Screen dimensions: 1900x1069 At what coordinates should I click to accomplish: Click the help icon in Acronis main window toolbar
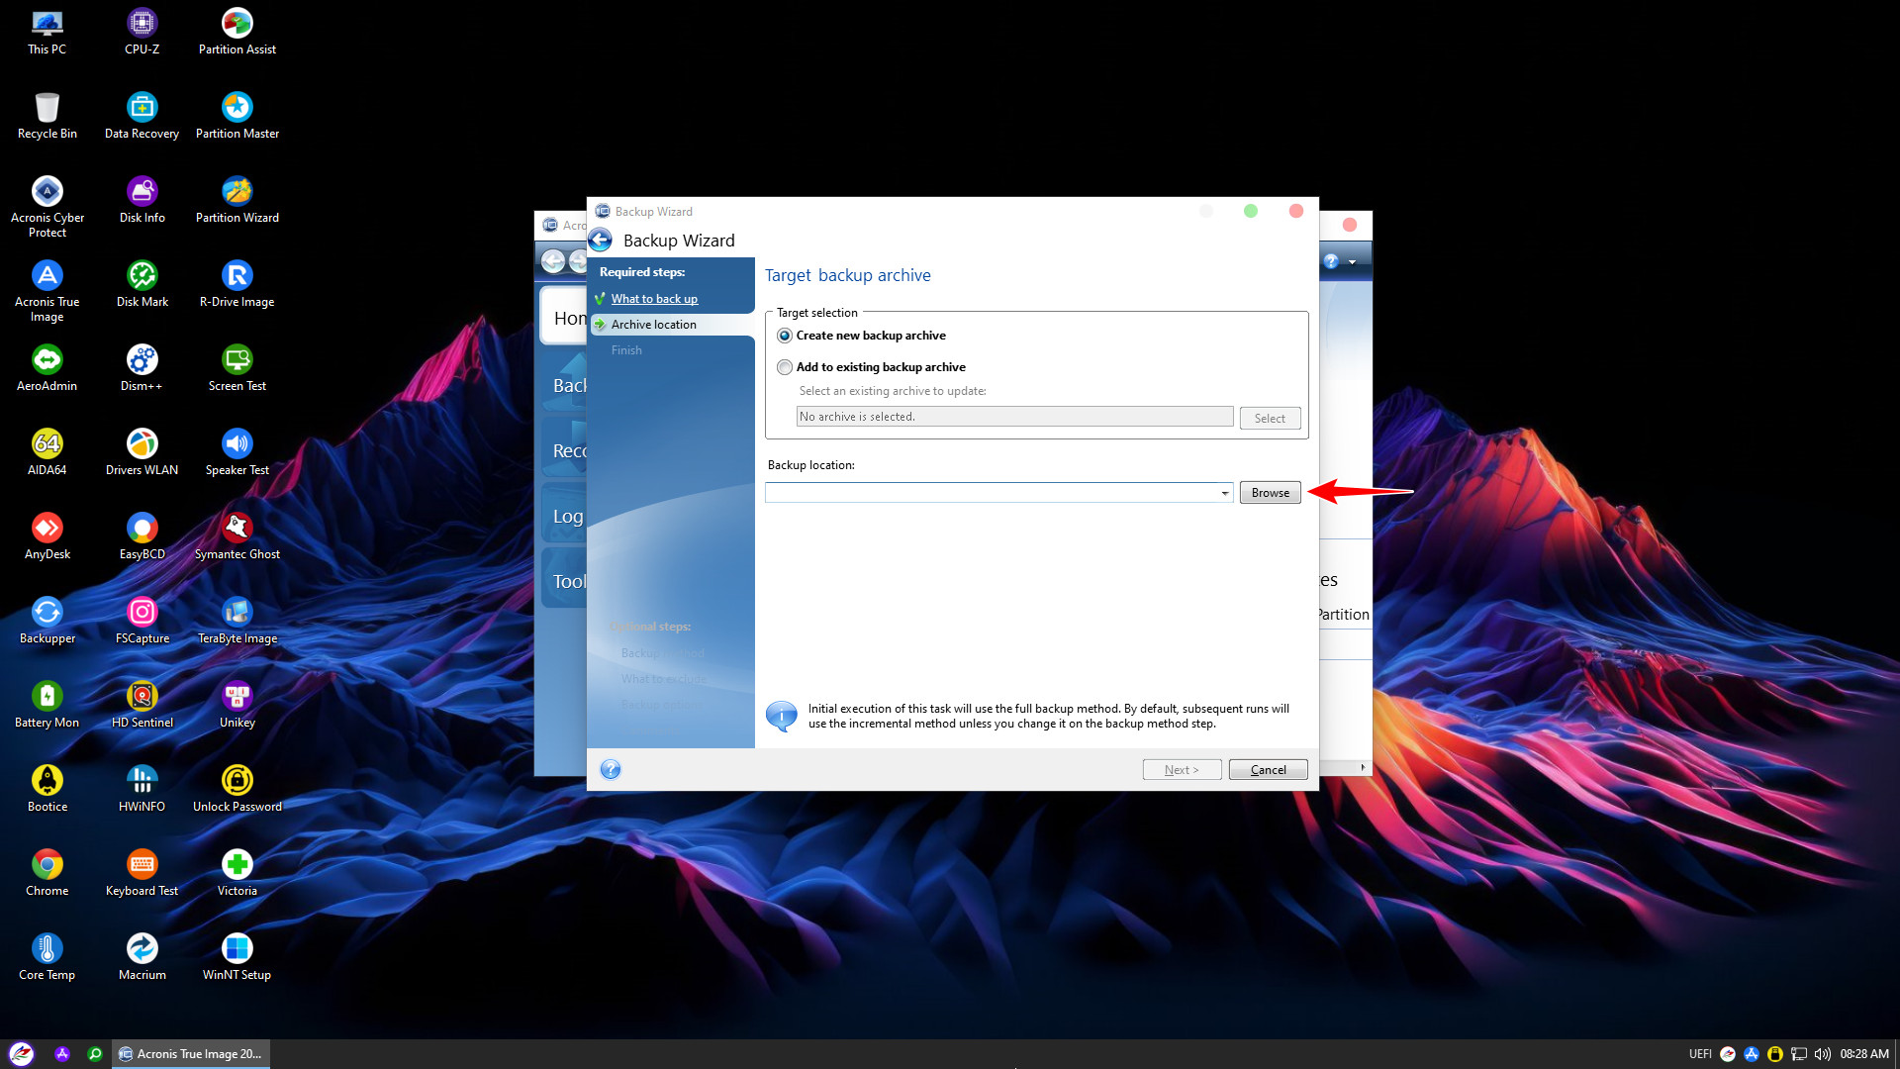point(1331,261)
